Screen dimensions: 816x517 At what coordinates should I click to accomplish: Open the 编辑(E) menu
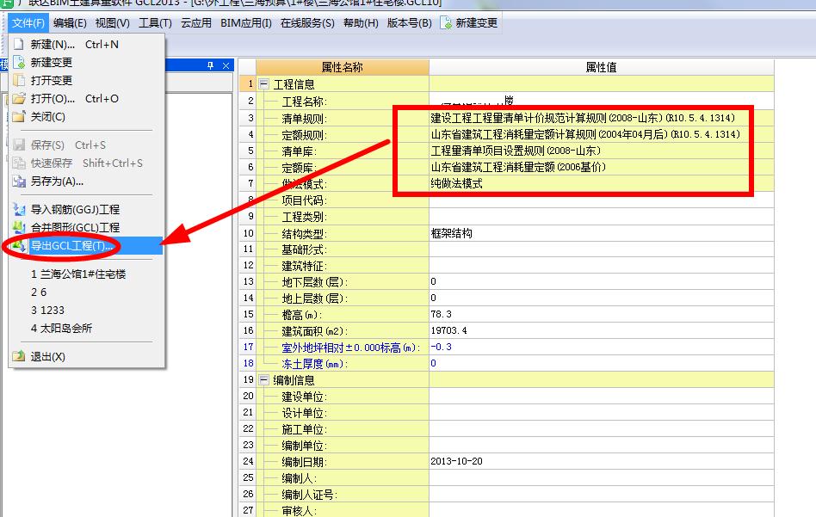pos(70,23)
